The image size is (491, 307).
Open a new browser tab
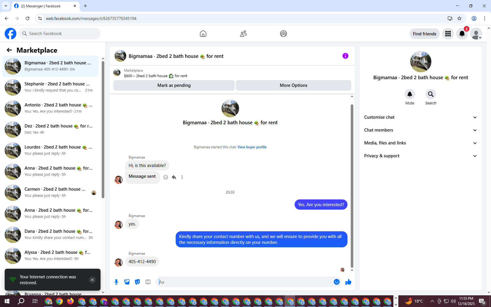[85, 6]
